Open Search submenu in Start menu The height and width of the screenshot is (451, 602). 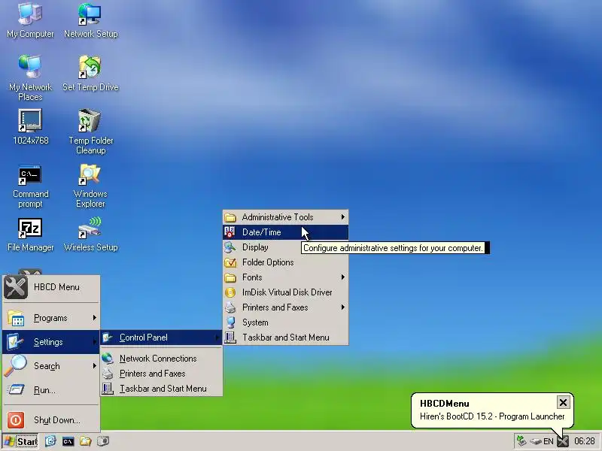tap(51, 366)
